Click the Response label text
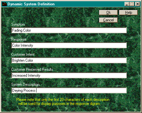This screenshot has width=142, height=113. tap(19, 39)
